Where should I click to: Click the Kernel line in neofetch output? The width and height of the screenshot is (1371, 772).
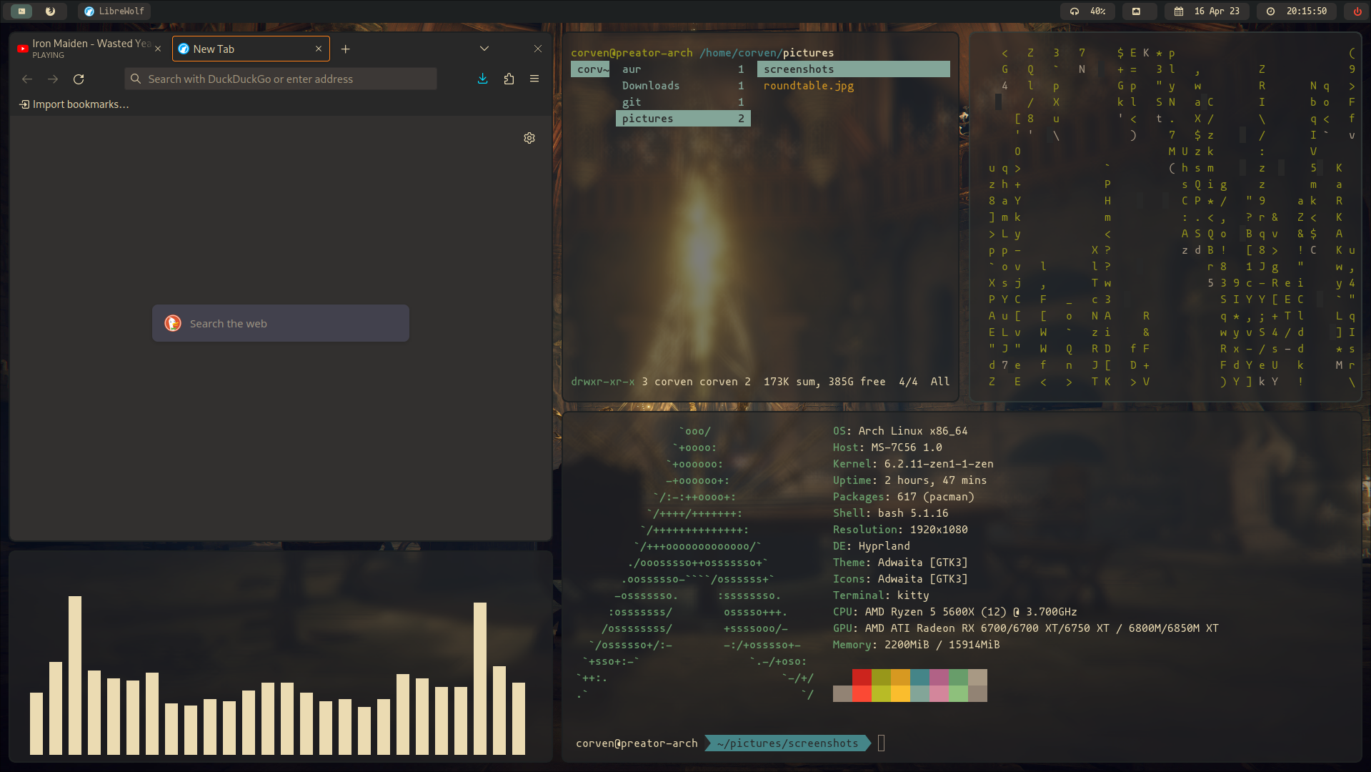pos(913,464)
